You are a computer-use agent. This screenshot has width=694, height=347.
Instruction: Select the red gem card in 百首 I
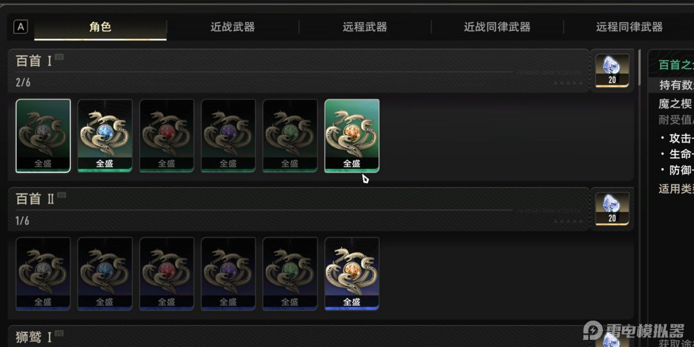coord(167,136)
